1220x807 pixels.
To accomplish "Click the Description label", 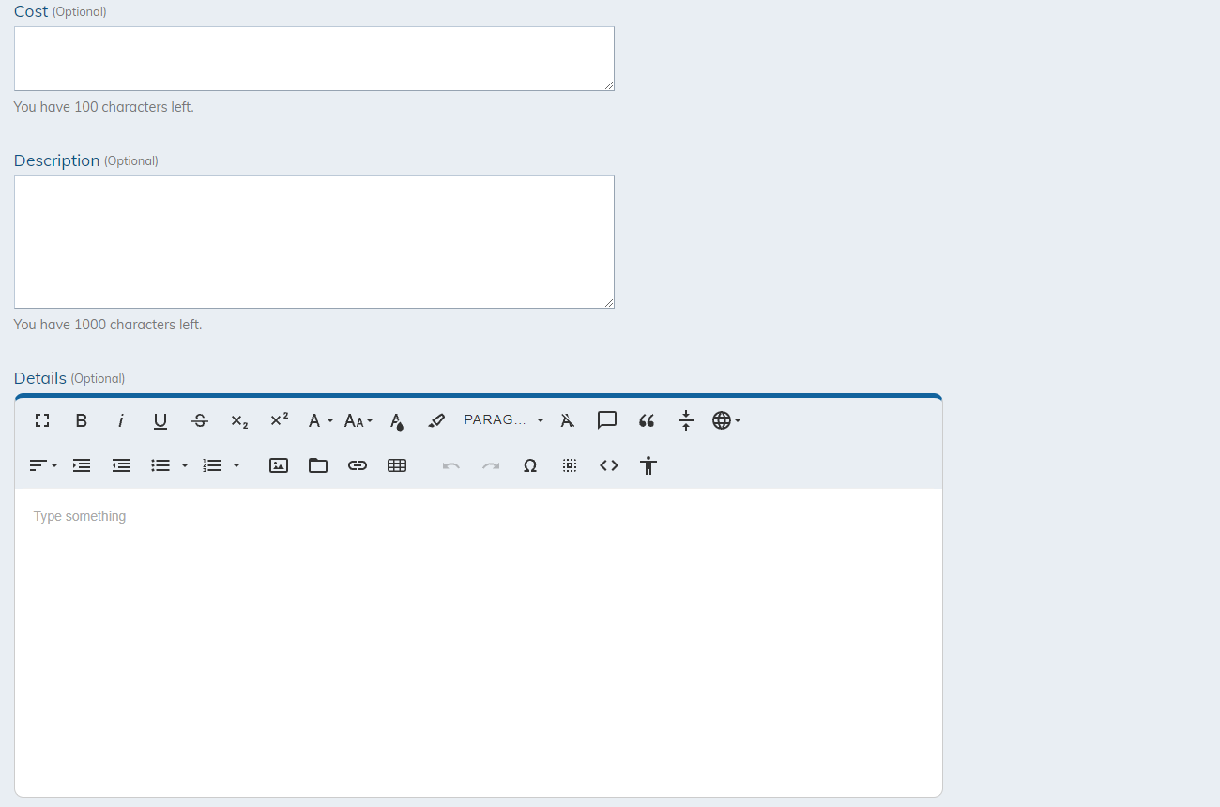I will pyautogui.click(x=57, y=160).
